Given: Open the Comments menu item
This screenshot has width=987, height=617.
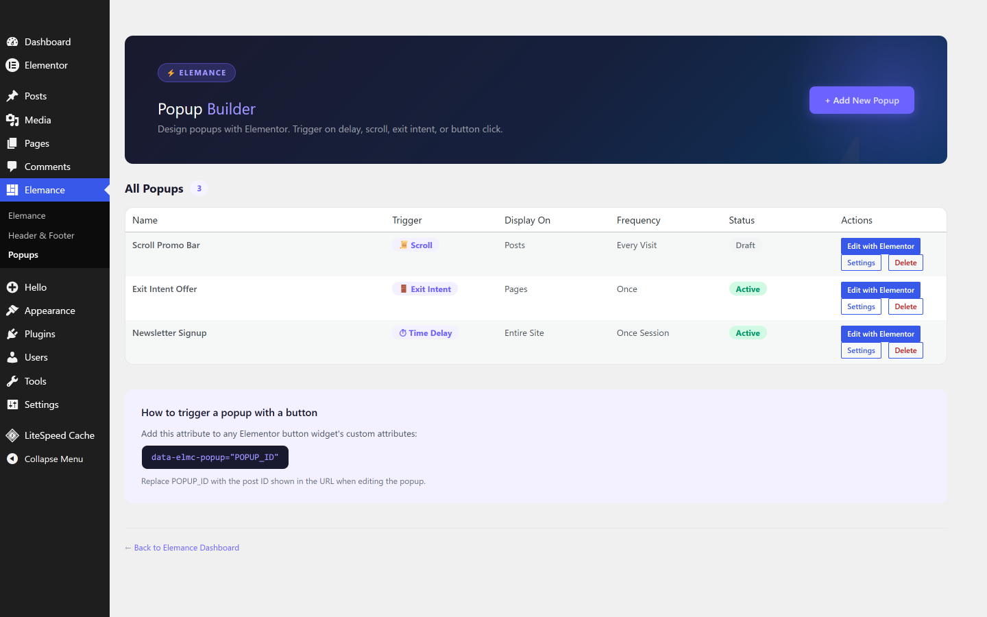Looking at the screenshot, I should [55, 167].
